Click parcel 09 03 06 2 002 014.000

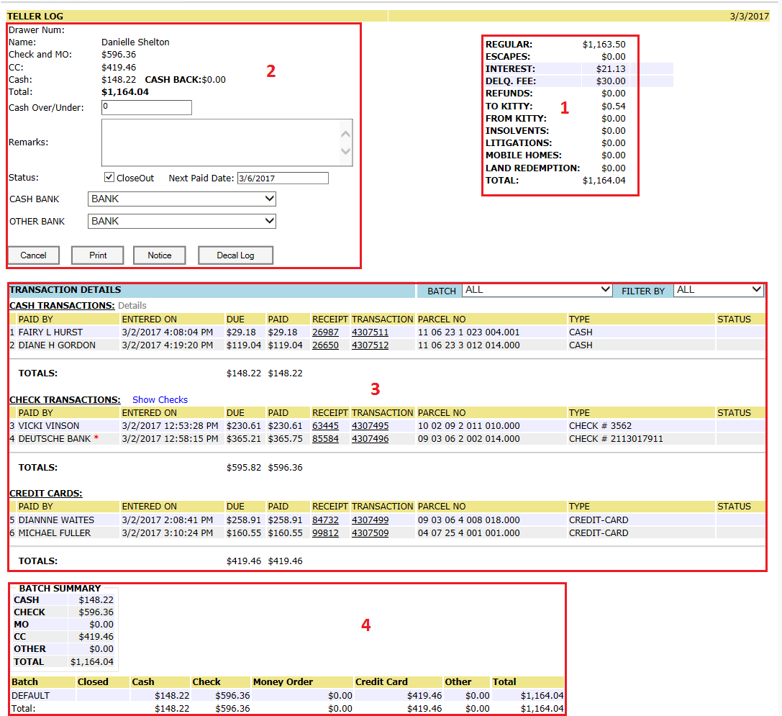pyautogui.click(x=469, y=439)
